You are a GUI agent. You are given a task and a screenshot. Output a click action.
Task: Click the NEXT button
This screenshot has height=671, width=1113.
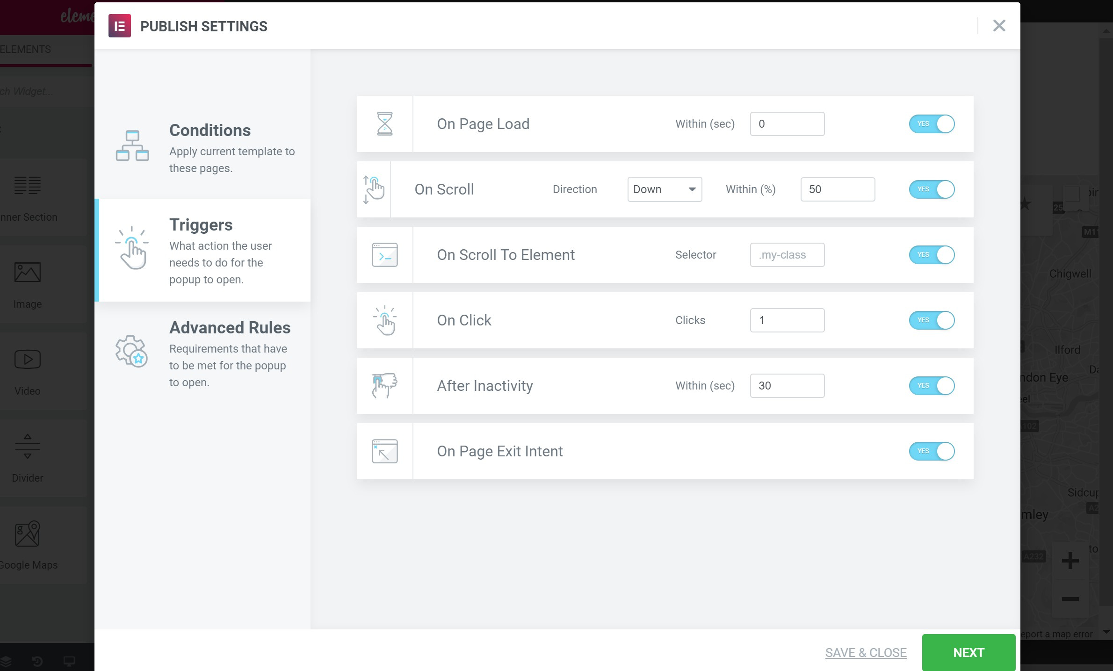tap(968, 652)
